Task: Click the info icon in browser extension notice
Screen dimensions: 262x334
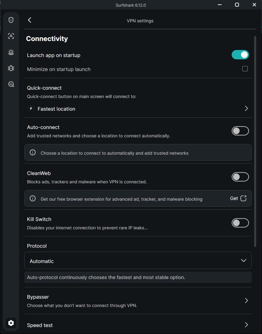Action: (x=33, y=198)
